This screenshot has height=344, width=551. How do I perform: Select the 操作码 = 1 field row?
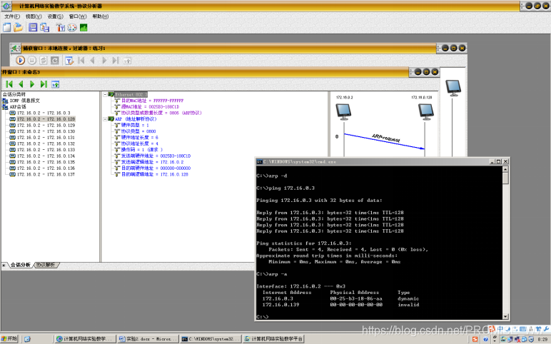pyautogui.click(x=141, y=150)
